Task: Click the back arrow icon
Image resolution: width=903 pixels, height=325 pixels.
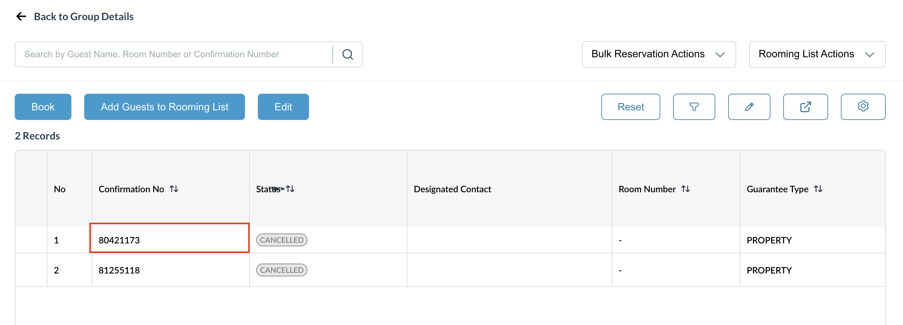Action: 21,16
